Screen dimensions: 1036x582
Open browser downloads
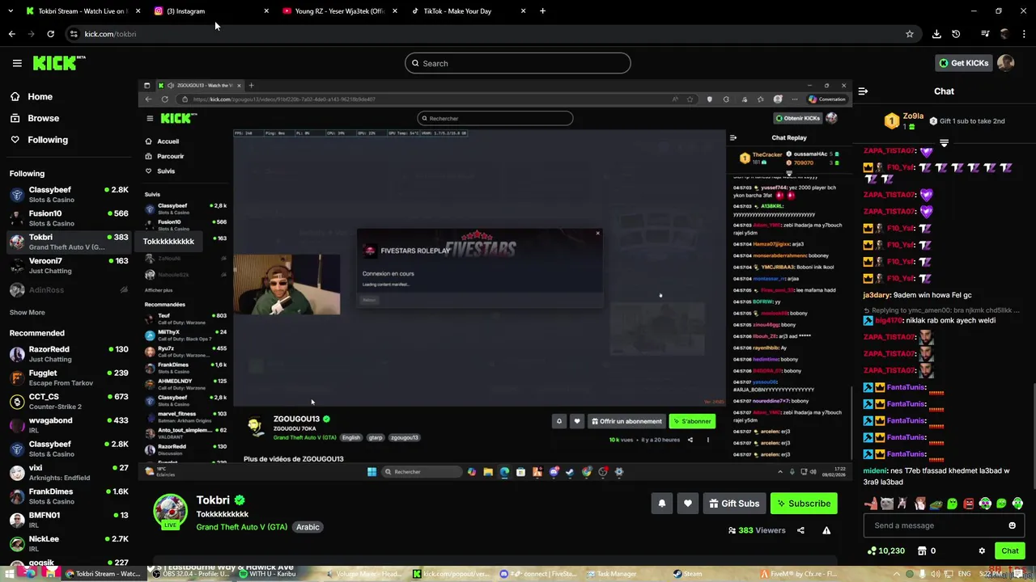pyautogui.click(x=936, y=34)
